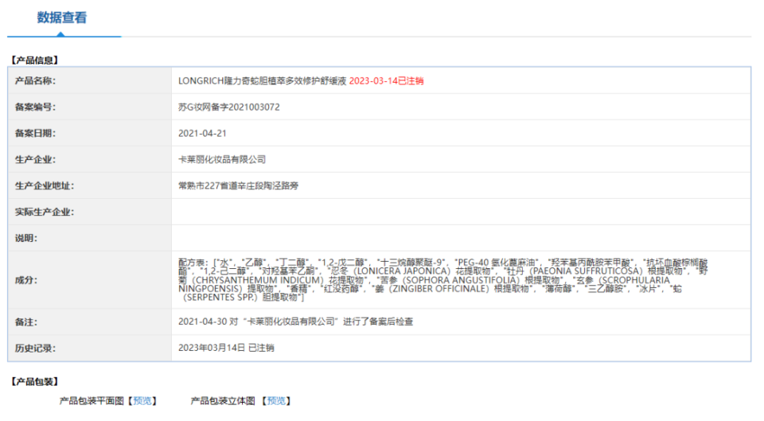Click the 实际生产企业 row label
The height and width of the screenshot is (421, 764).
click(x=45, y=212)
